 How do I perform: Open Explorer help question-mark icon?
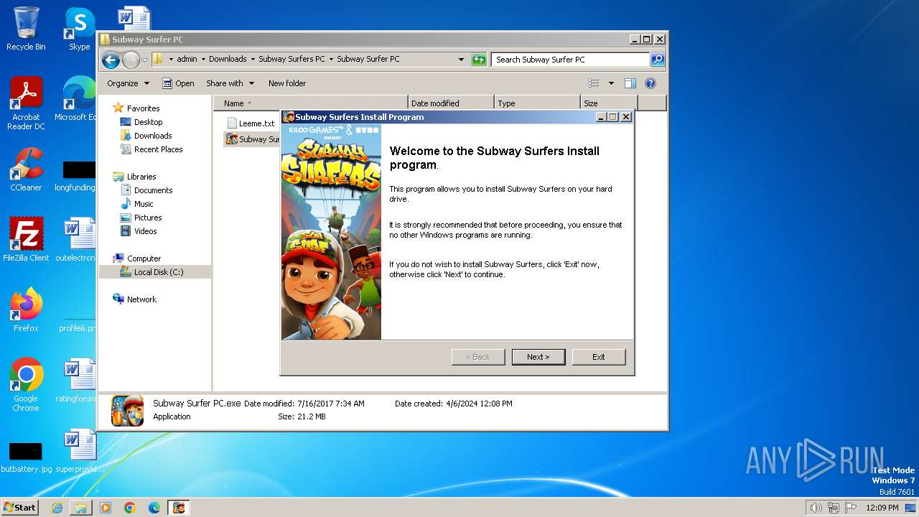650,83
